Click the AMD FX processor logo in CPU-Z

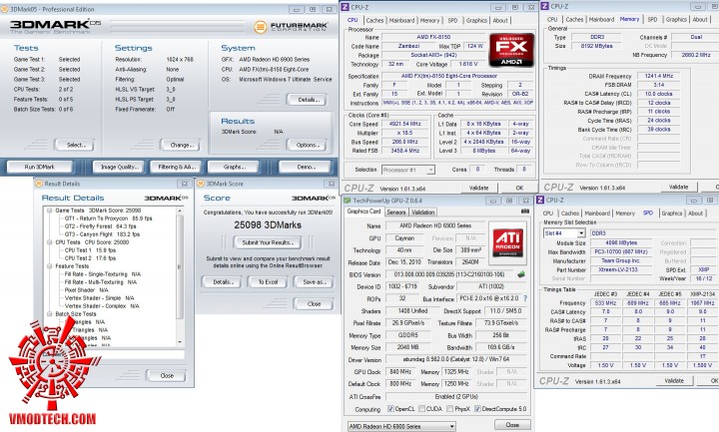(511, 50)
